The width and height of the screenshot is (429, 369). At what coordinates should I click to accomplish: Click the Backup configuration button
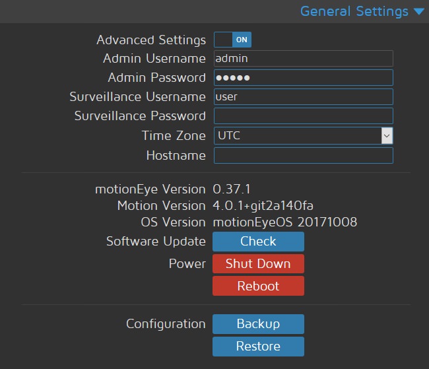point(258,324)
